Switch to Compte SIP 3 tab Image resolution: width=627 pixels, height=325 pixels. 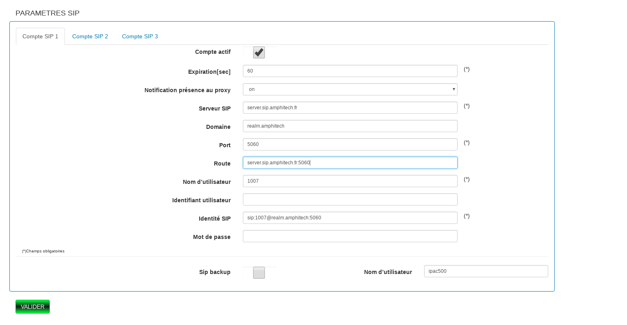click(140, 36)
